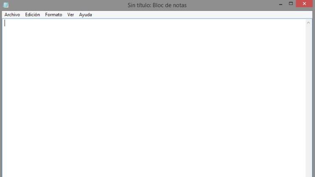315x177 pixels.
Task: Click the Notepad icon in the title bar
Action: (6, 5)
